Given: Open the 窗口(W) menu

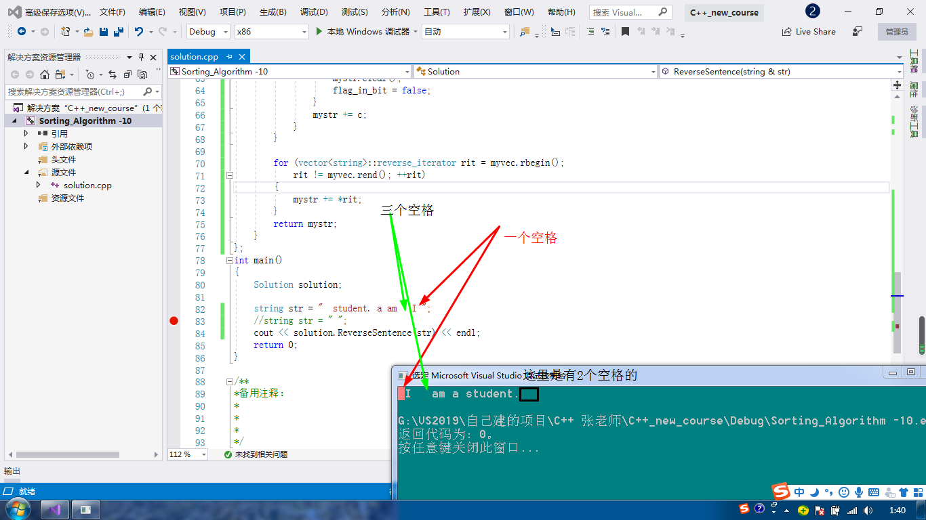Looking at the screenshot, I should pyautogui.click(x=519, y=12).
